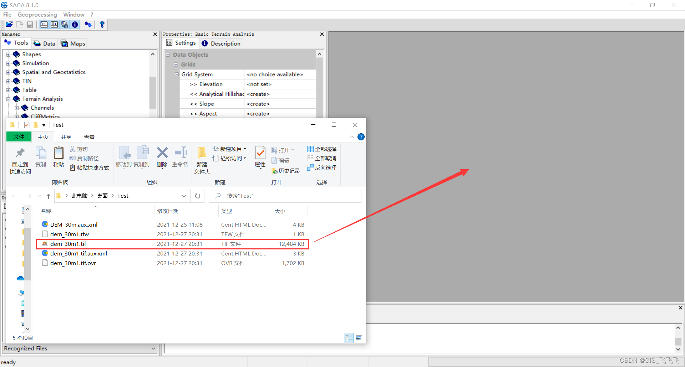Click Explorer help question mark icon
Viewport: 685px width, 367px height.
361,137
